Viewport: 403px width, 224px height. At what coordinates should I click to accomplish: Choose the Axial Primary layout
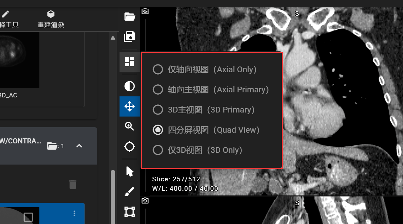click(211, 90)
